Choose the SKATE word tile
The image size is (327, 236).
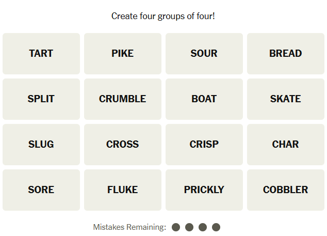[x=286, y=99]
